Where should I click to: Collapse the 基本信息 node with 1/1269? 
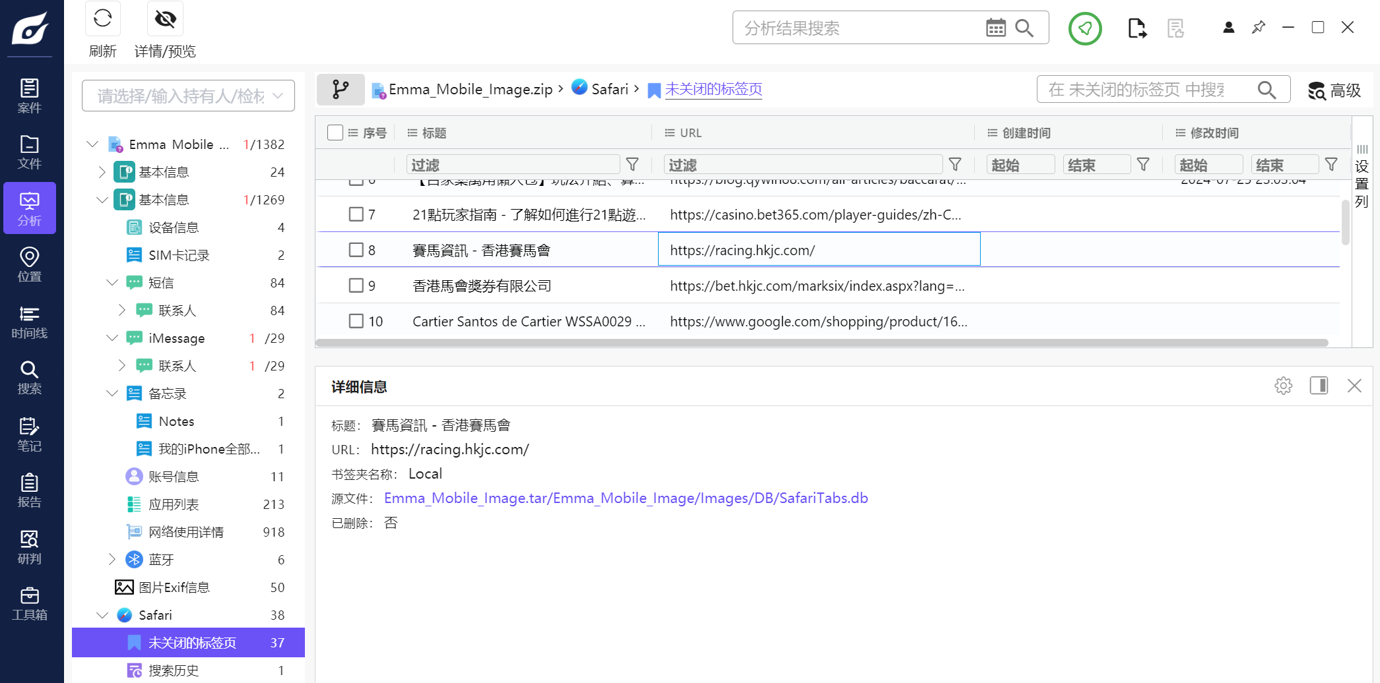pos(102,200)
